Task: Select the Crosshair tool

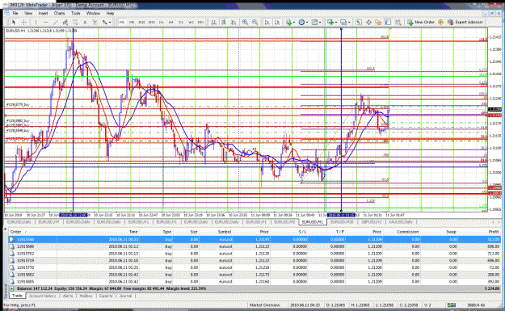Action: (x=23, y=23)
